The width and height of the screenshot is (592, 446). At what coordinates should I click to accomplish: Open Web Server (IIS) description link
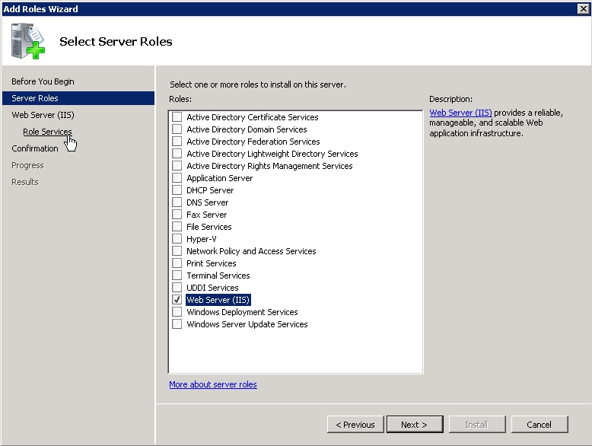pyautogui.click(x=460, y=113)
